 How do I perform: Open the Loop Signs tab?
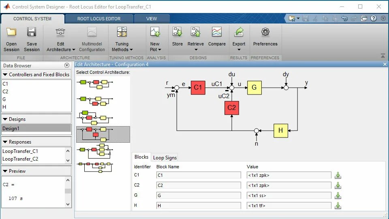point(165,158)
